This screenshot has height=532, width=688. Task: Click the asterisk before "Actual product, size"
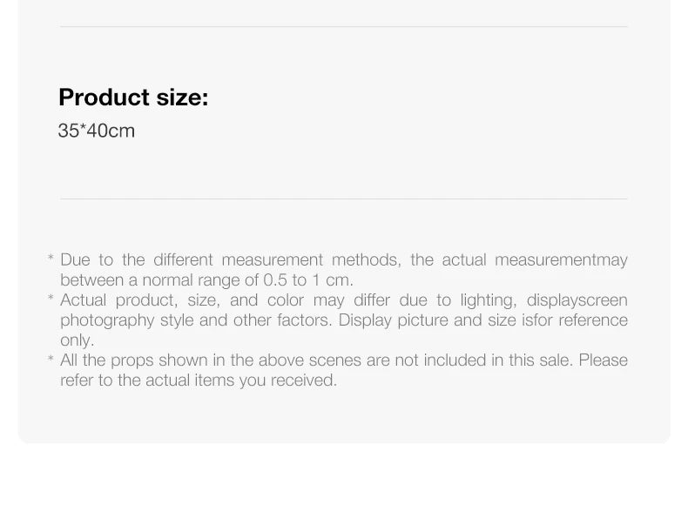pyautogui.click(x=51, y=300)
